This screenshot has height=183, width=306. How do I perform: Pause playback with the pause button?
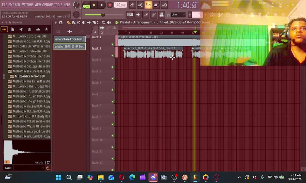click(94, 5)
